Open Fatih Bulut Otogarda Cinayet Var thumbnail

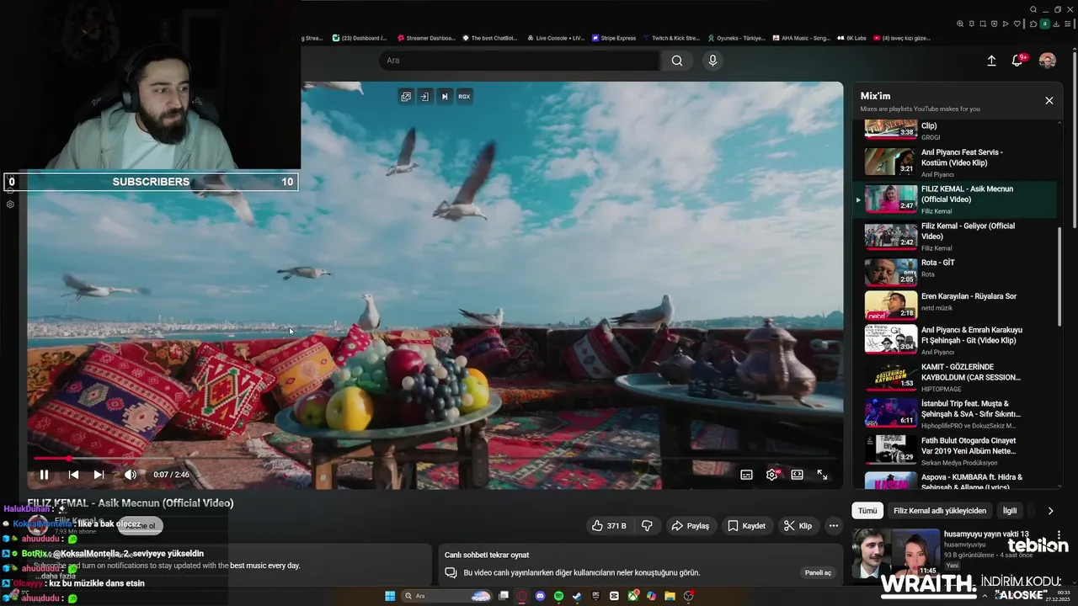891,449
